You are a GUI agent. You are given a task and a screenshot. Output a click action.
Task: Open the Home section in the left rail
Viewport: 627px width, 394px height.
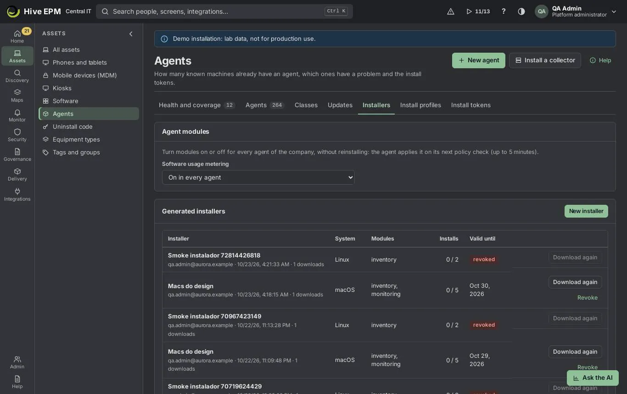pyautogui.click(x=17, y=36)
